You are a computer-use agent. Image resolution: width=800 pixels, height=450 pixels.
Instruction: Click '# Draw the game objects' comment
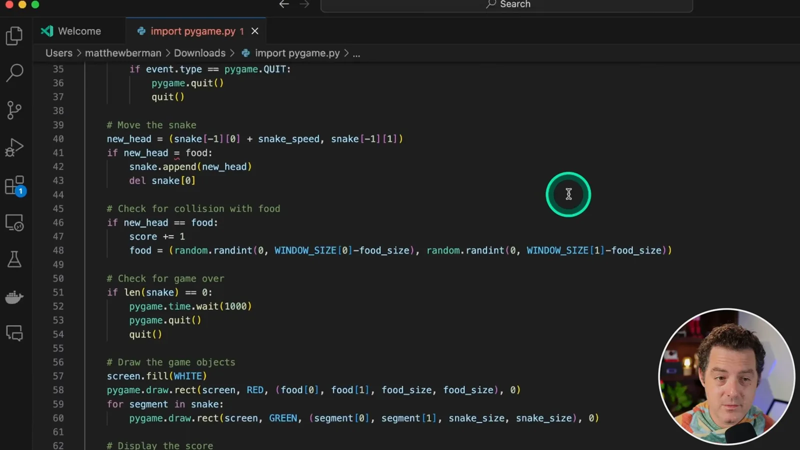pos(171,362)
